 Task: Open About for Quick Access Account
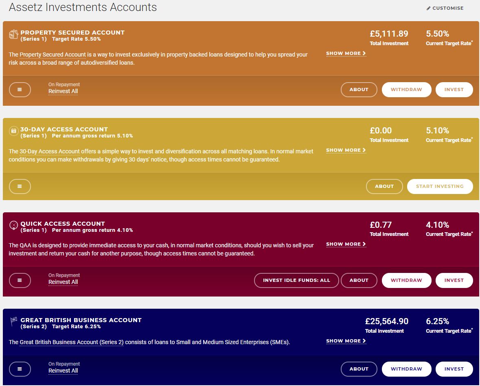(x=359, y=281)
